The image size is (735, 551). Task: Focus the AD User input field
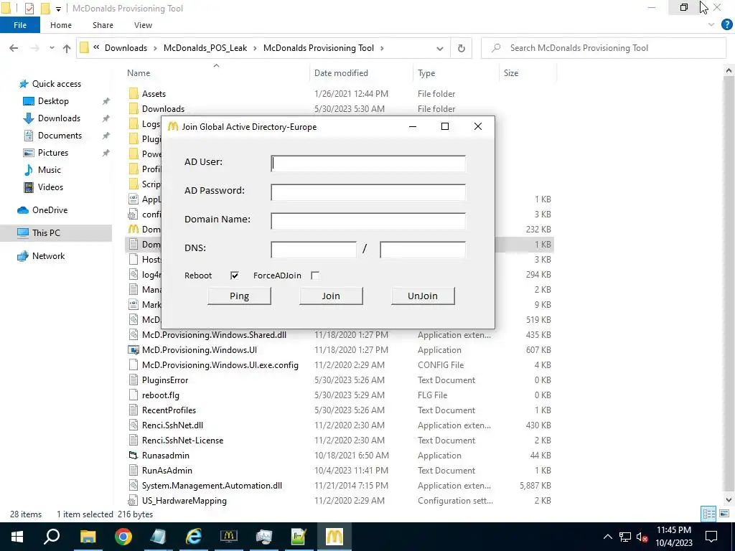pyautogui.click(x=368, y=164)
